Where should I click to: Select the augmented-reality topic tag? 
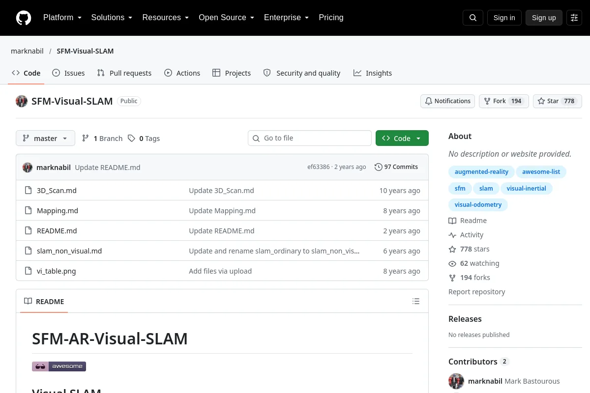coord(481,172)
